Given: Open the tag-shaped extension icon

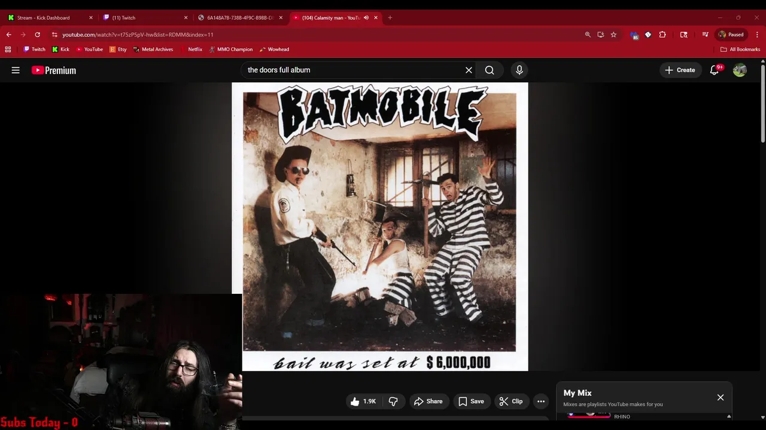Looking at the screenshot, I should 648,35.
